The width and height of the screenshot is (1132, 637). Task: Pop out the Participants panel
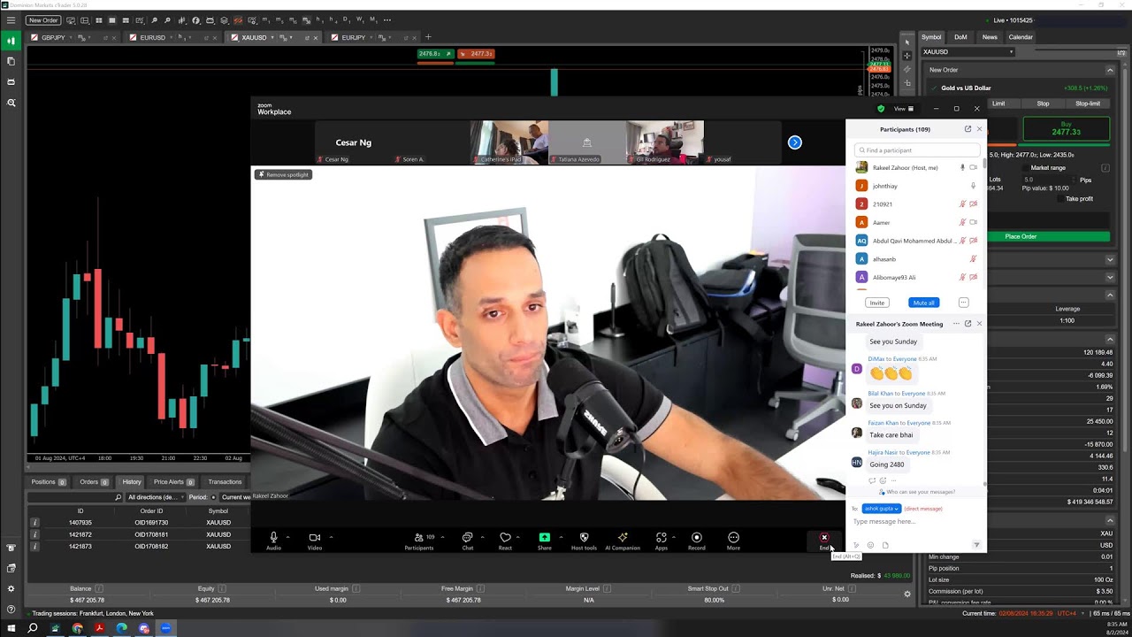pyautogui.click(x=968, y=129)
